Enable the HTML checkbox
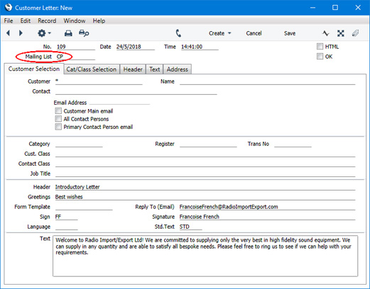 pyautogui.click(x=320, y=47)
